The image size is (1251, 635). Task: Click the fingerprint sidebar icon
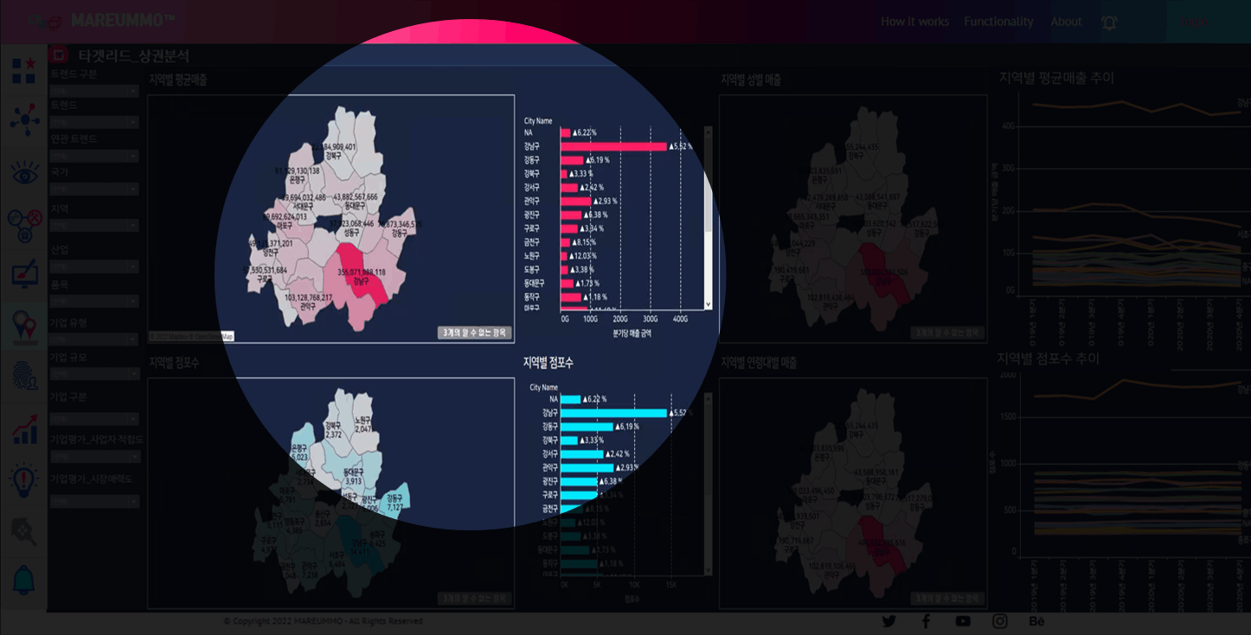(24, 376)
